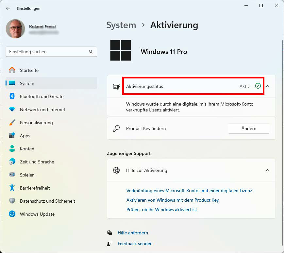Click the Personalisierung paintbrush icon
284x253 pixels.
click(12, 123)
